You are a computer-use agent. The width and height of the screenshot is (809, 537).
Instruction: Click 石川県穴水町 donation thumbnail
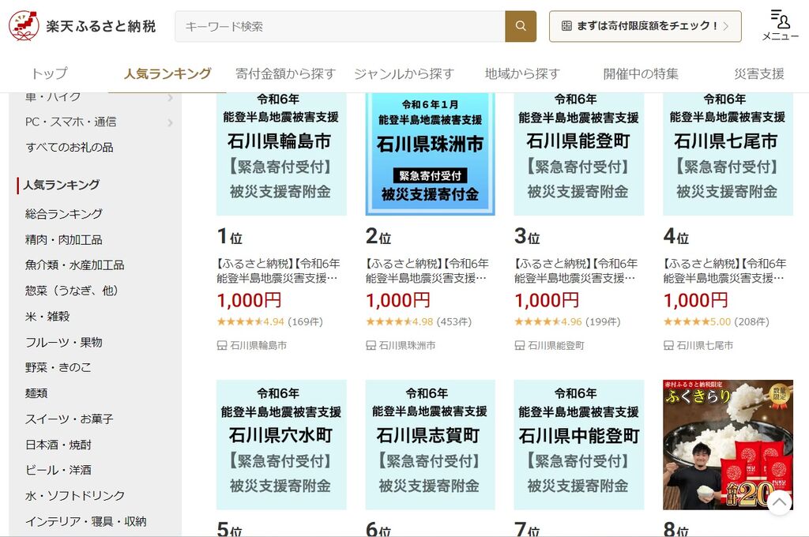[x=281, y=445]
